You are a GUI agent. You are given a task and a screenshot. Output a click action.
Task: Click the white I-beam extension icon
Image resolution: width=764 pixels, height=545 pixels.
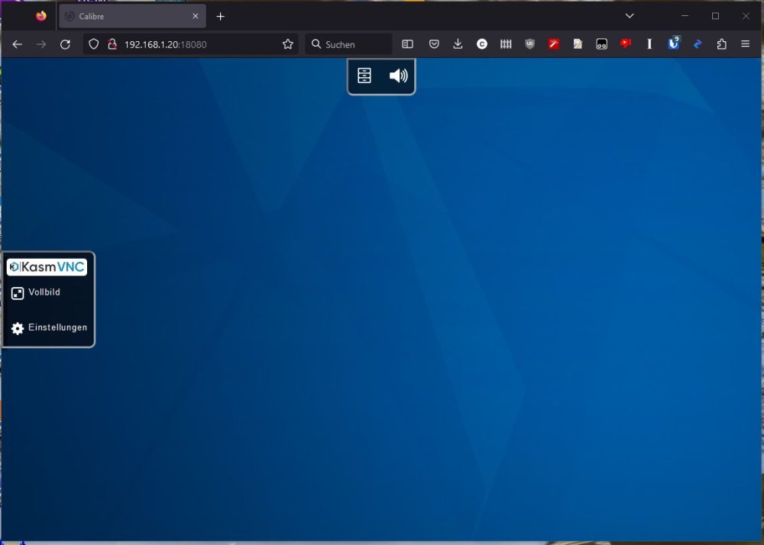pos(649,44)
